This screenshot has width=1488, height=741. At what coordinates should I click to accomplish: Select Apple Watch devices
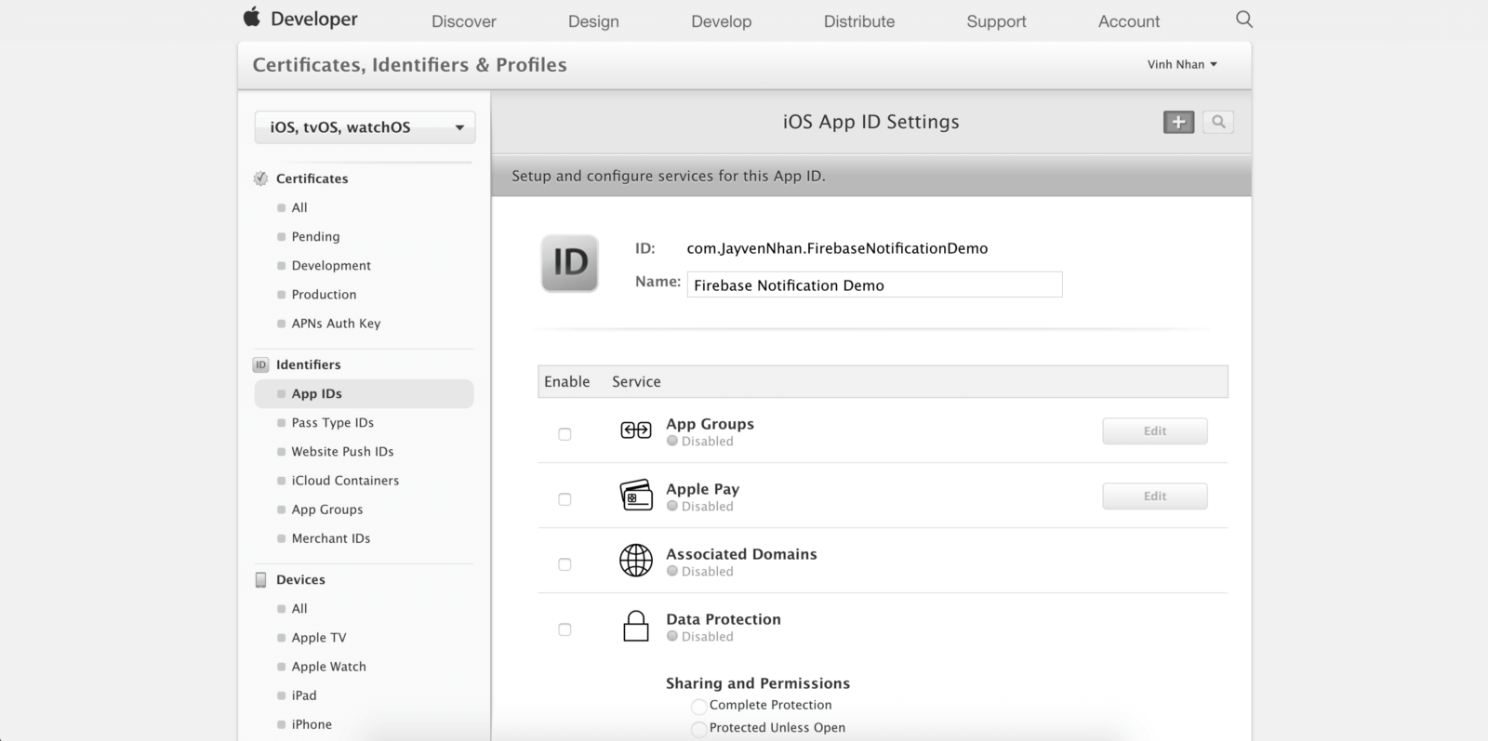click(x=328, y=666)
